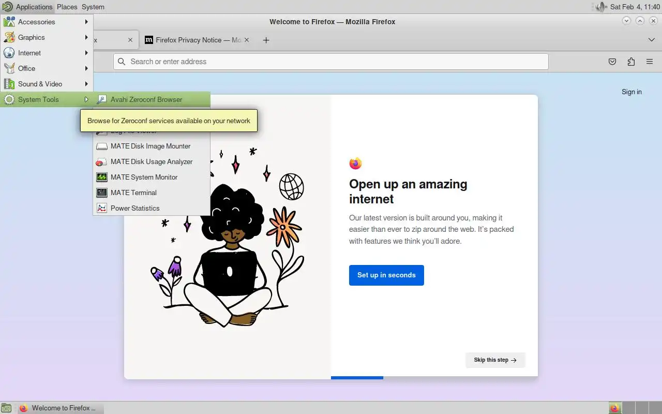Viewport: 662px width, 414px height.
Task: Open the Applications panel menu
Action: (x=34, y=7)
